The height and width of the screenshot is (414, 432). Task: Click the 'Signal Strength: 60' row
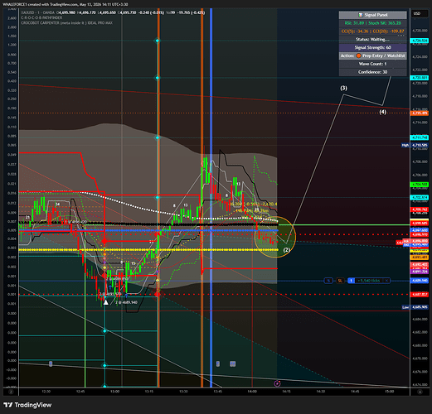pyautogui.click(x=373, y=47)
